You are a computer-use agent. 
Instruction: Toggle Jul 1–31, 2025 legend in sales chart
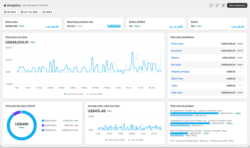tap(94, 94)
